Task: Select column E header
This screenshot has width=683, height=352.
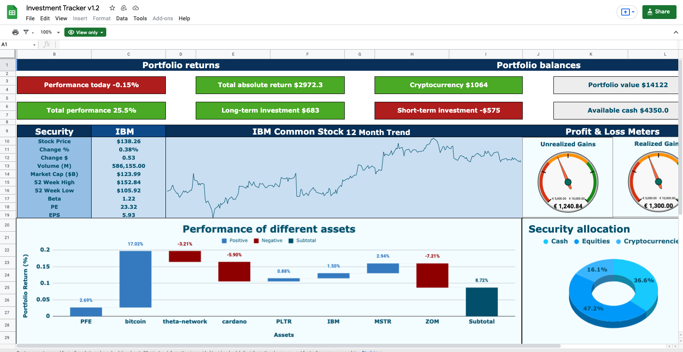Action: coord(233,54)
